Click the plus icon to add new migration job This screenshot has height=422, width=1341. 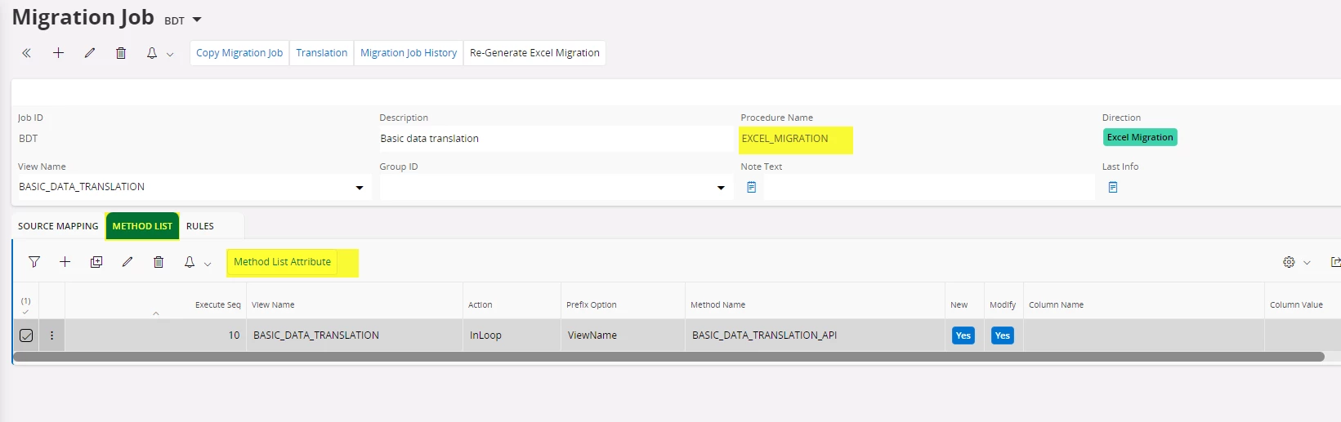click(x=58, y=53)
